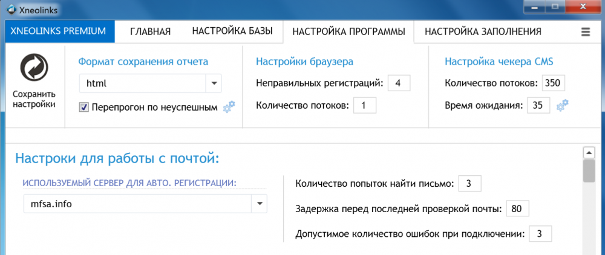Maximize the Xneolinks window
This screenshot has width=605, height=255.
[555, 7]
